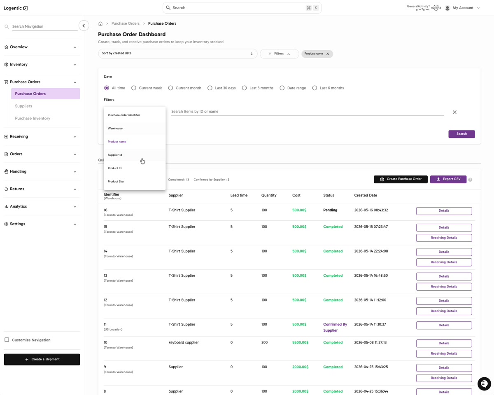
Task: Open Receiving Details for order 15
Action: click(x=444, y=238)
